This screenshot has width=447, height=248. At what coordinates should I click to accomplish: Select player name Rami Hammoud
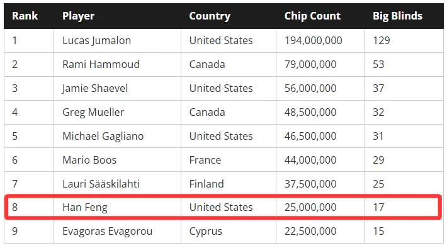(x=101, y=64)
